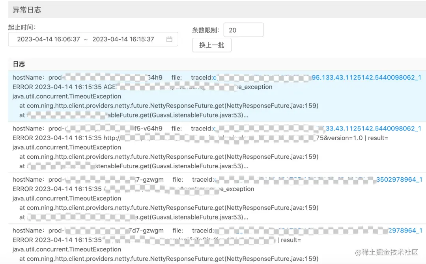Select hostName text ending 7d7-gzwgm in fourth log
This screenshot has width=426, height=264.
click(88, 231)
